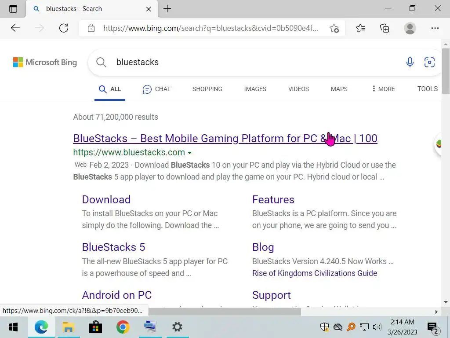Open the browser profile avatar
Viewport: 450px width, 338px height.
coord(410,28)
